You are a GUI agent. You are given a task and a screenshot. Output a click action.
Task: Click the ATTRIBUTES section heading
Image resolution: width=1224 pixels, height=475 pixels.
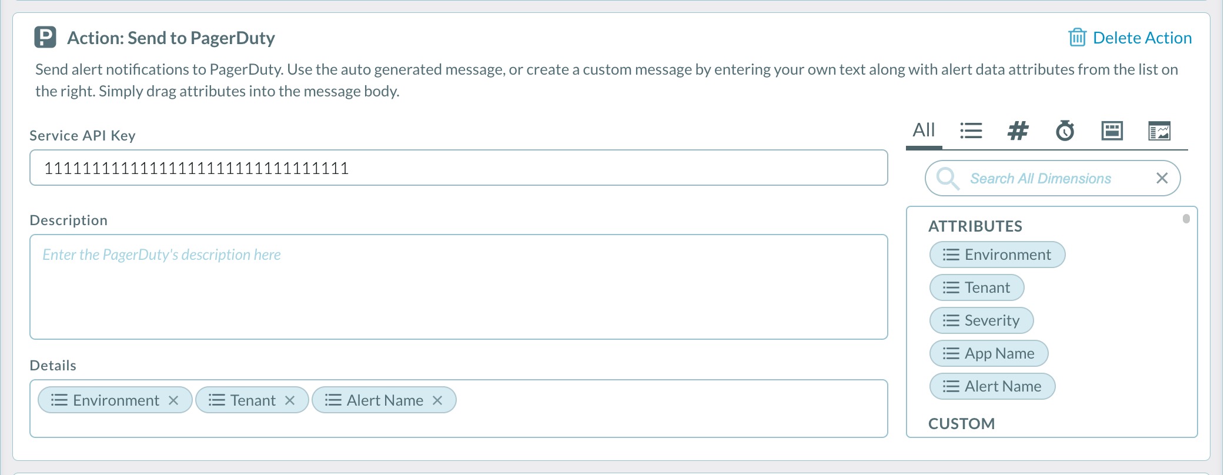click(975, 226)
